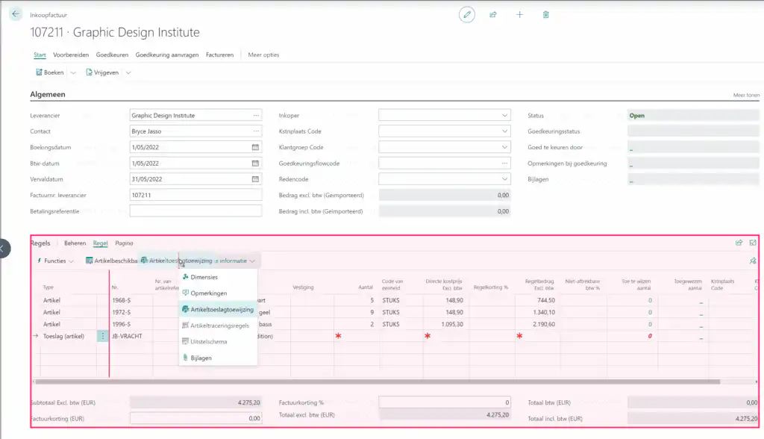Image resolution: width=764 pixels, height=439 pixels.
Task: Click the Leverancier lookup ellipsis
Action: coord(256,116)
